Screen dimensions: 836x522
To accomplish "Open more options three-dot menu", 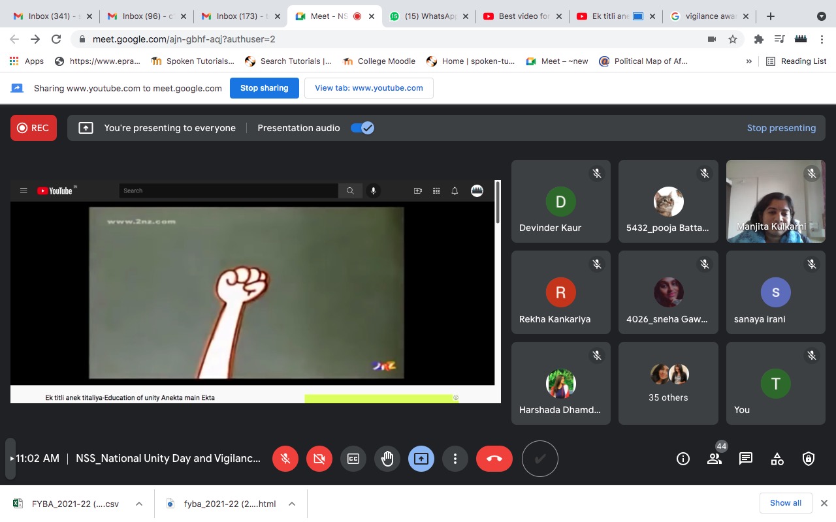I will (455, 459).
